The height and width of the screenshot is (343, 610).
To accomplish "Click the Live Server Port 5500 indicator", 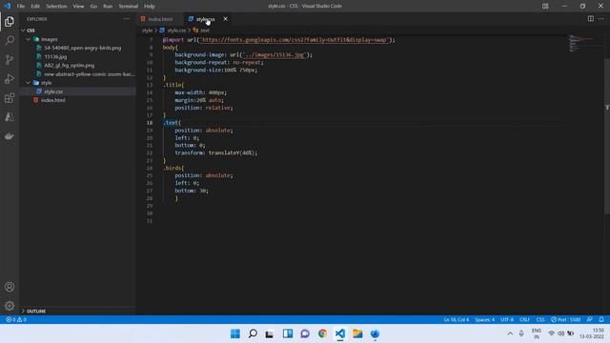I will coord(565,320).
